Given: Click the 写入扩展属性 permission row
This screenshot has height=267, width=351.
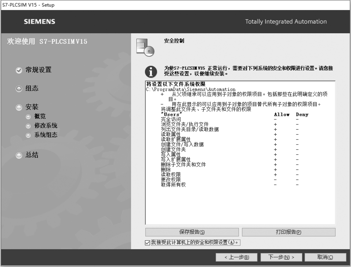Looking at the screenshot, I should tap(230, 159).
